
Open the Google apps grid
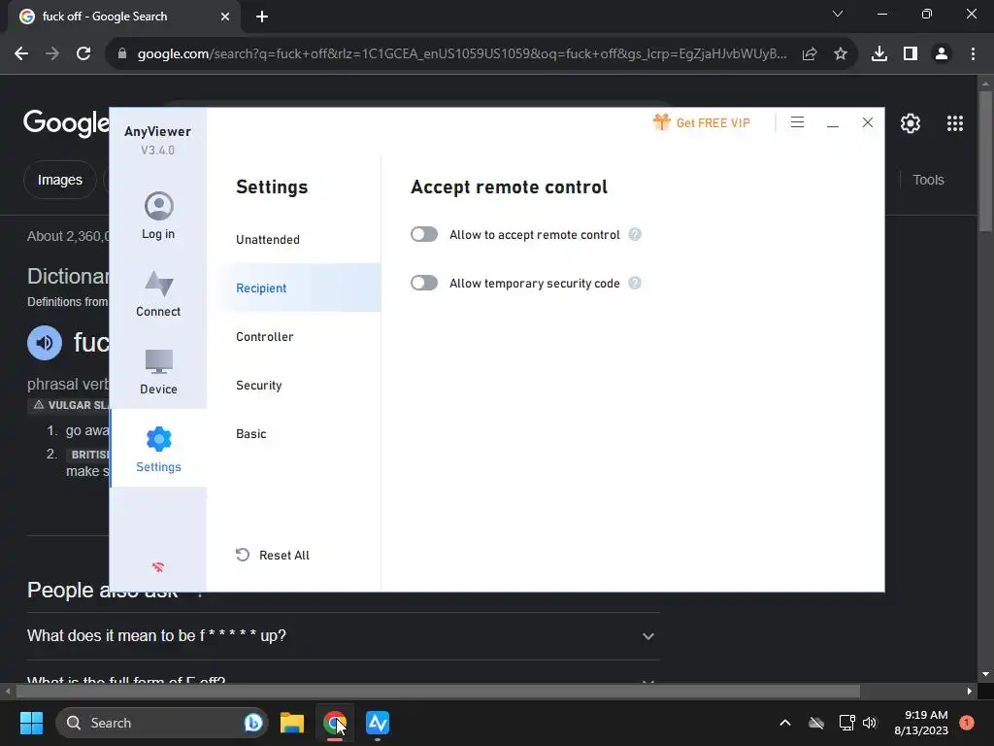[955, 123]
